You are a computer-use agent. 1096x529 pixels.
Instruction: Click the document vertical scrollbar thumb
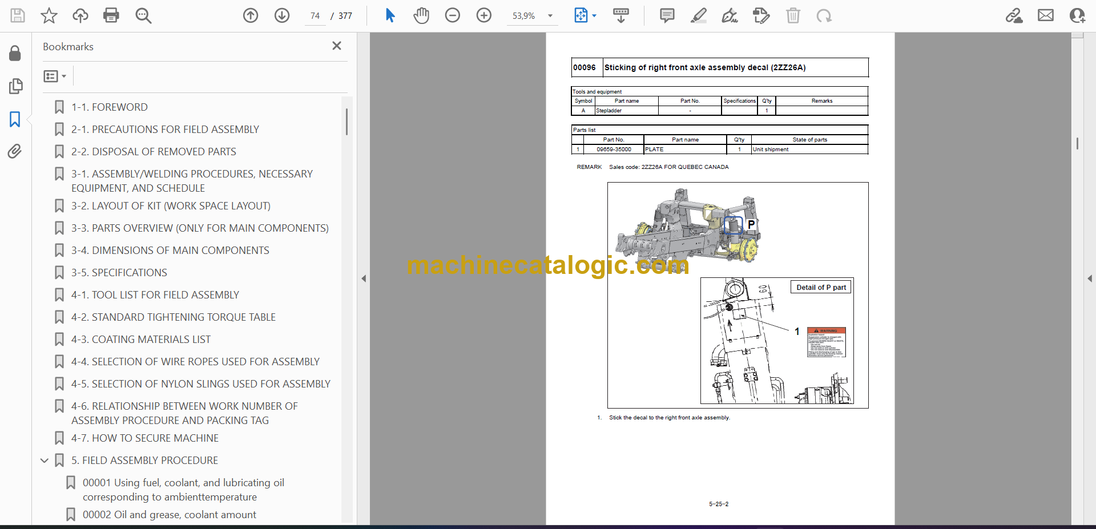click(x=1077, y=144)
